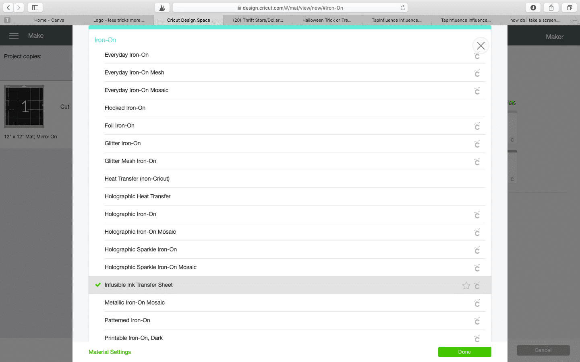Open a new Safari tab with plus
Viewport: 580px width, 362px height.
[x=575, y=20]
